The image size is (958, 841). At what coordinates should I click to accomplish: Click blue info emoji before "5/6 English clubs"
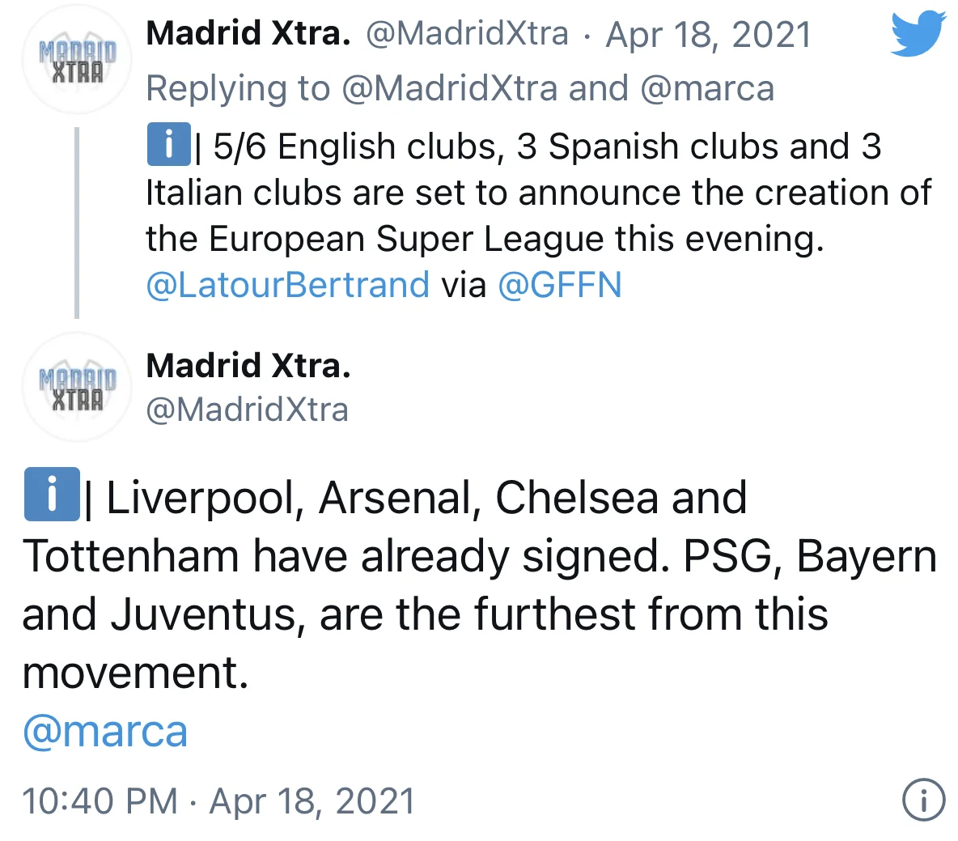pos(168,146)
